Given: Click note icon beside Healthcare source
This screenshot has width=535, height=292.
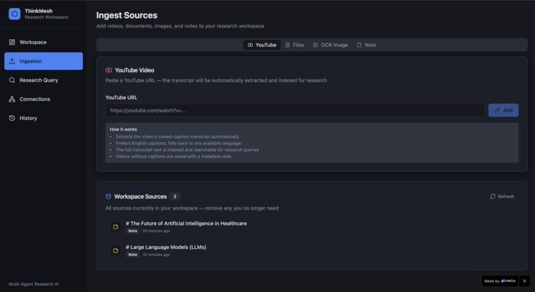Looking at the screenshot, I should pos(115,227).
